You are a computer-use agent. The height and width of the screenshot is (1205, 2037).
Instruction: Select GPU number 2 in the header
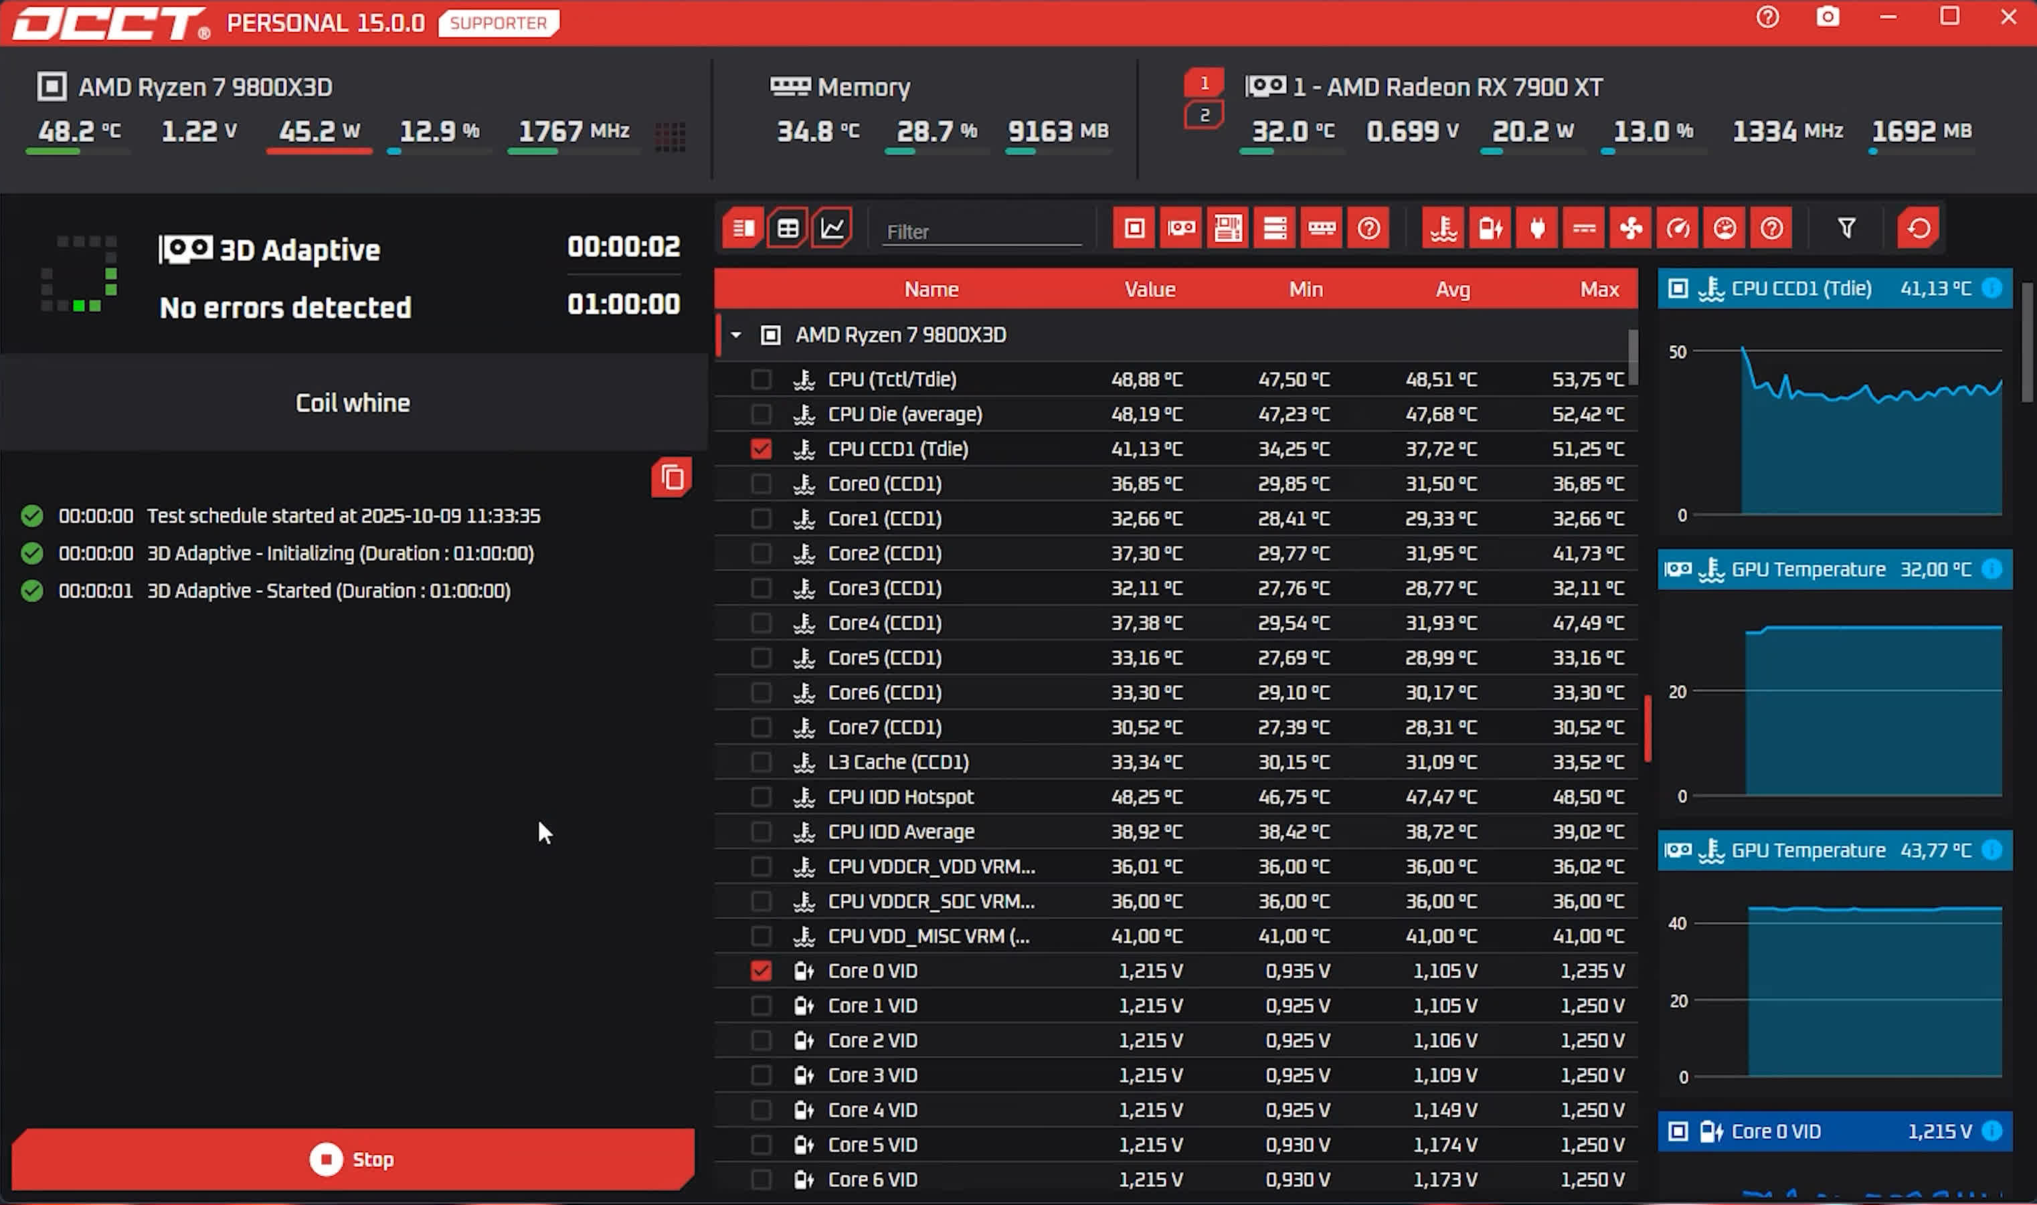click(x=1204, y=115)
